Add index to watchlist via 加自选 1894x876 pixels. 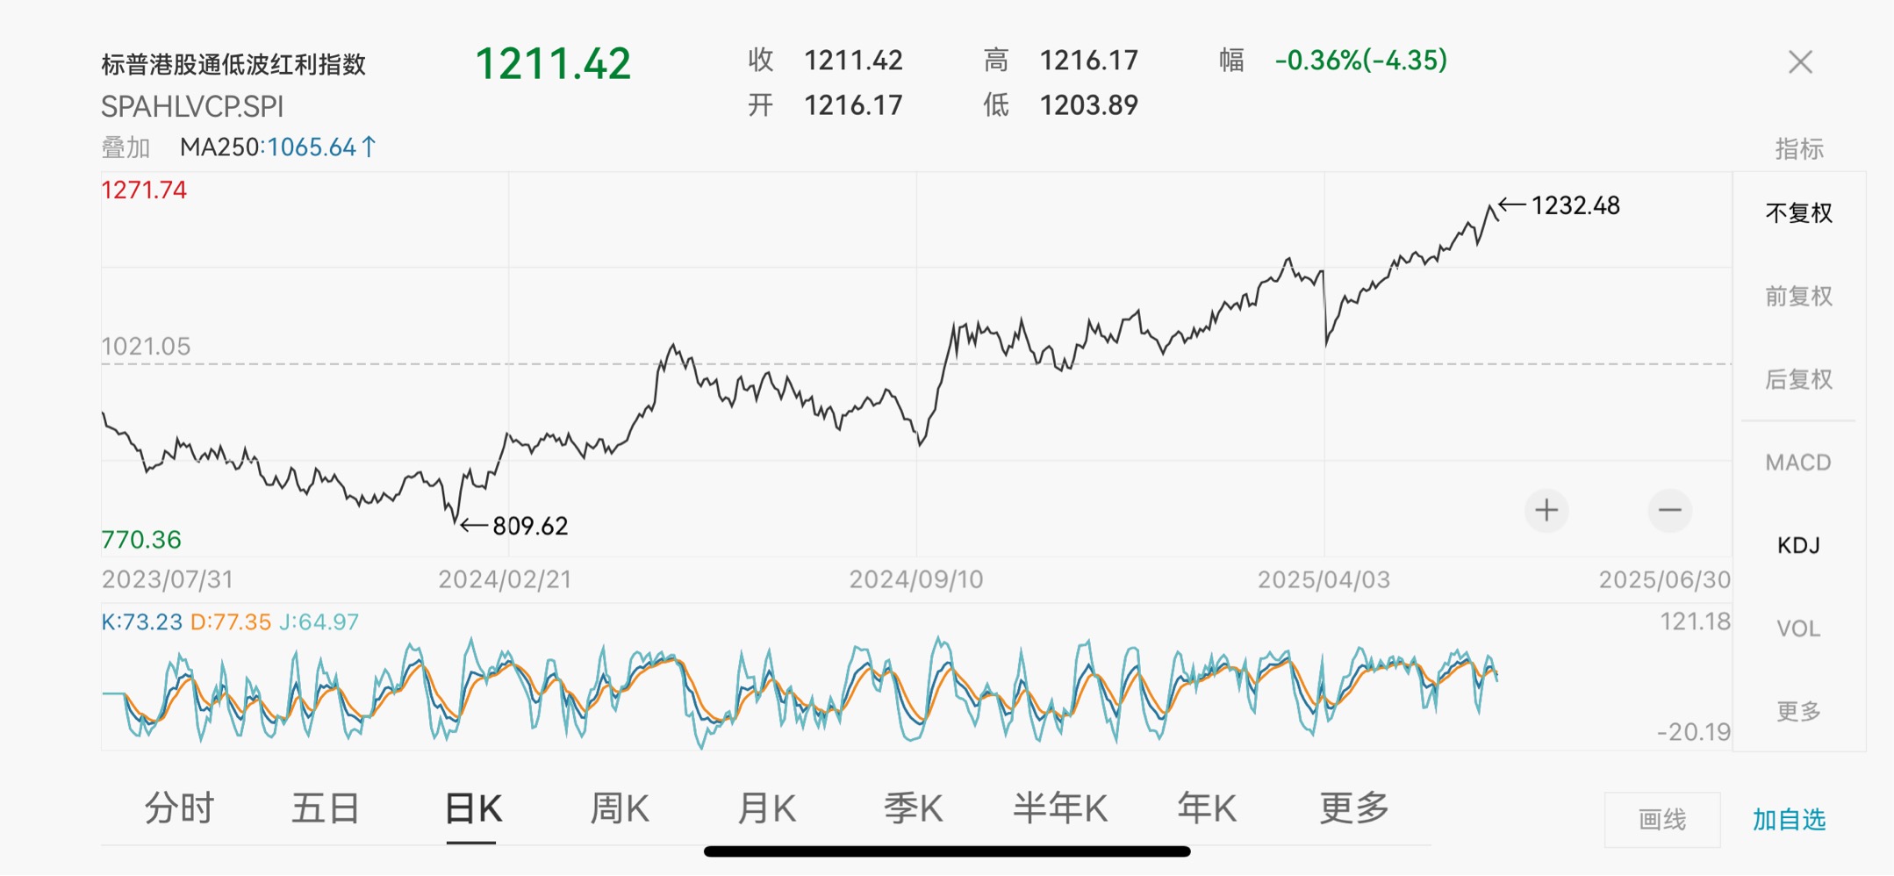1789,820
